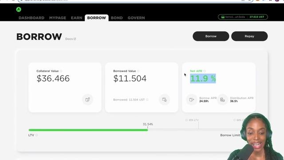The height and width of the screenshot is (160, 284).
Task: Click the Distribution APR icon
Action: [x=222, y=100]
